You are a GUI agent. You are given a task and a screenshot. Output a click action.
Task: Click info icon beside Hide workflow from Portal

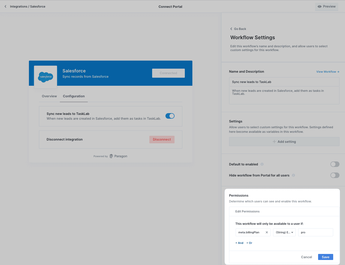point(293,175)
